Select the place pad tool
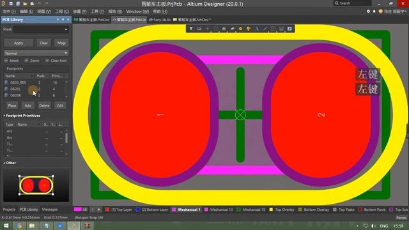Image resolution: width=409 pixels, height=230 pixels. click(240, 29)
